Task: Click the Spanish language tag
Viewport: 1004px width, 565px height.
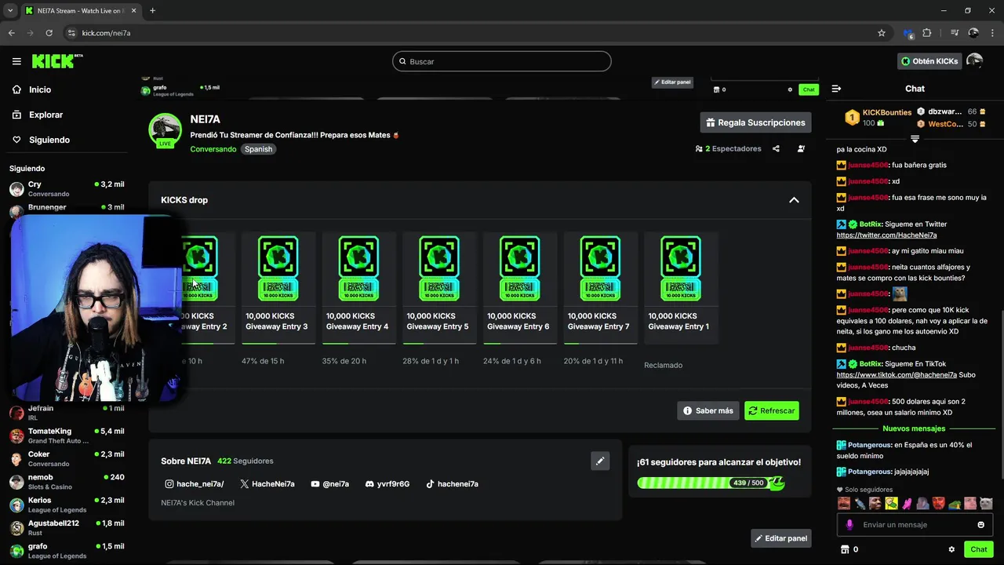Action: click(258, 149)
